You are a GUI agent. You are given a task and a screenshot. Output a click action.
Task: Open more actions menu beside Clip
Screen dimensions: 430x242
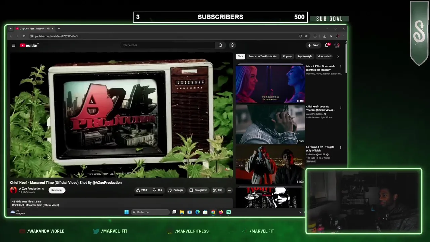point(230,190)
